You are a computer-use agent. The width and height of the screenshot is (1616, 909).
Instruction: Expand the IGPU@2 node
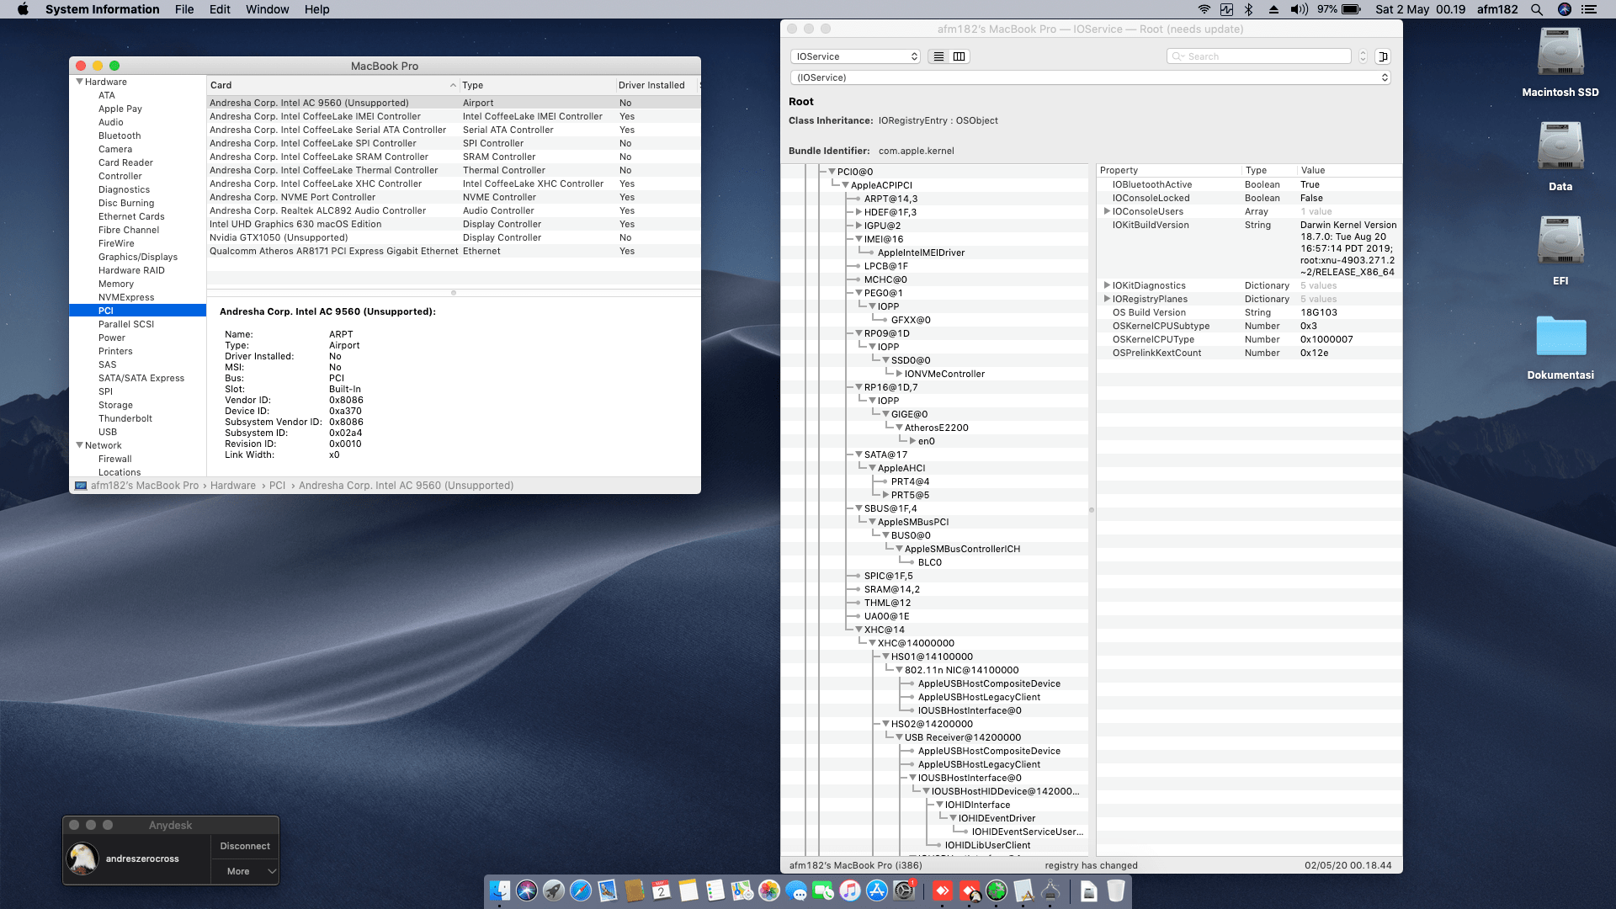point(858,226)
